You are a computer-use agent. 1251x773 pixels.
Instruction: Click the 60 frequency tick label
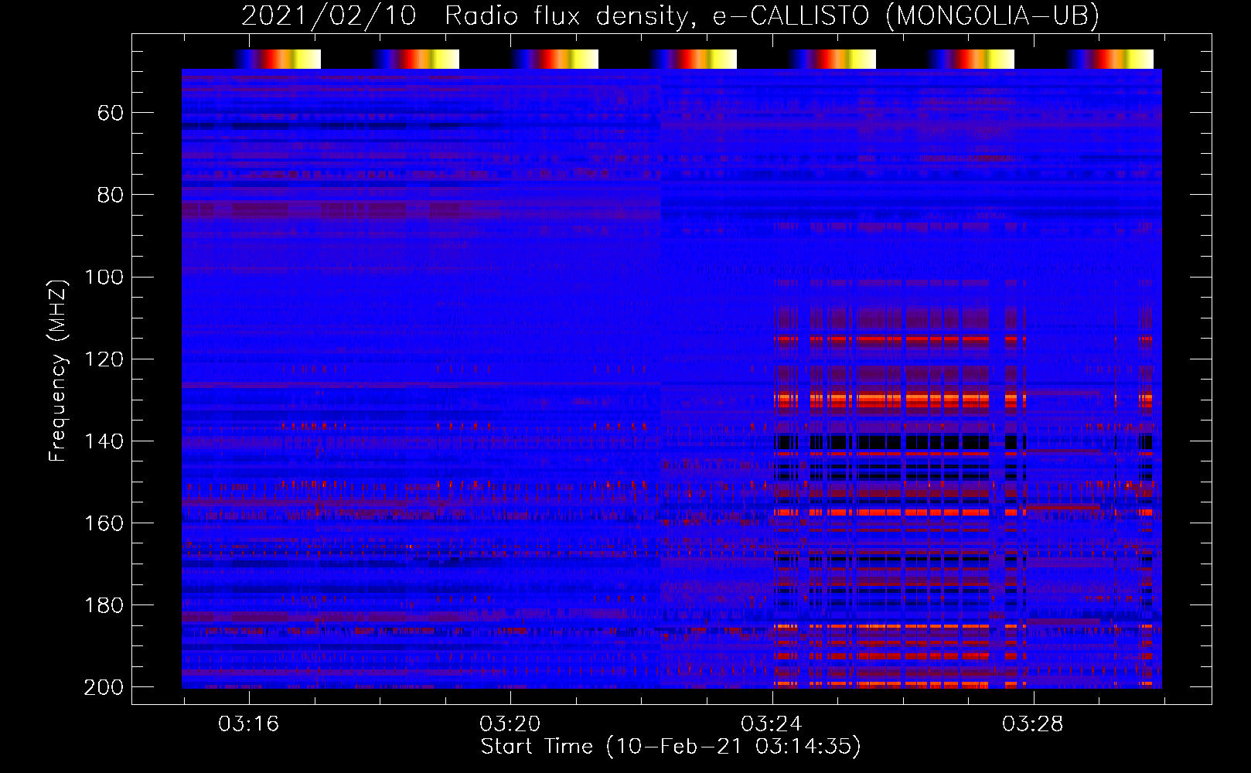[x=111, y=114]
